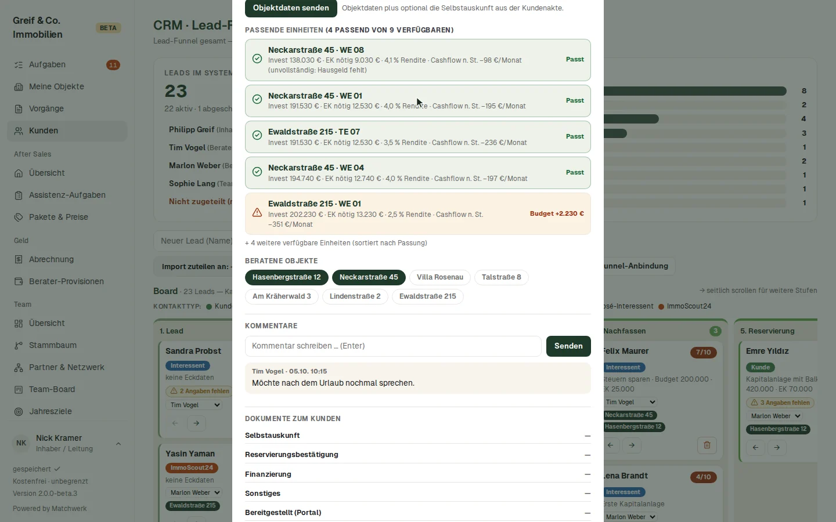
Task: Select unit Ewaldstraße 215 · TE 07
Action: point(418,137)
